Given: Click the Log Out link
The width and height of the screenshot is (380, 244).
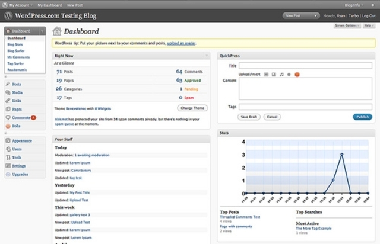Looking at the screenshot, I should 369,16.
